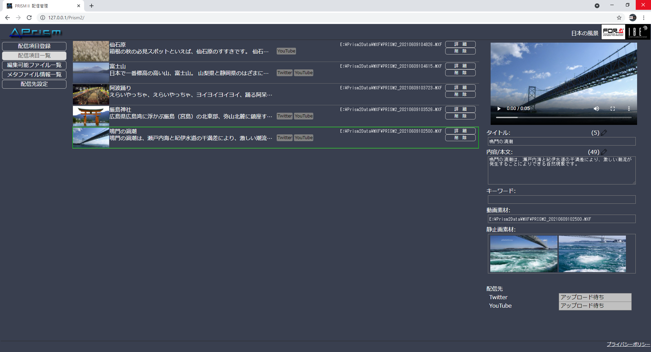Click the 詳細 button for 富士山
651x352 pixels.
pyautogui.click(x=460, y=66)
